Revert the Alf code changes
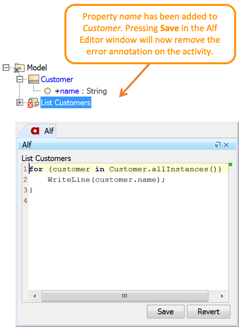 pos(208,312)
